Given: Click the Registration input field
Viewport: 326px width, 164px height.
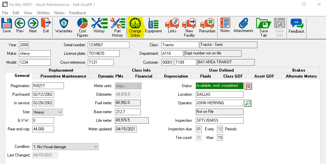Looking at the screenshot, I should point(48,86).
